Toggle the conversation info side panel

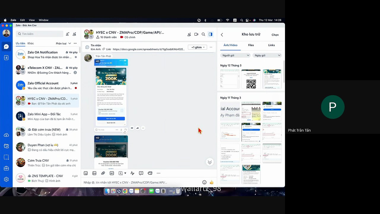pos(210,34)
